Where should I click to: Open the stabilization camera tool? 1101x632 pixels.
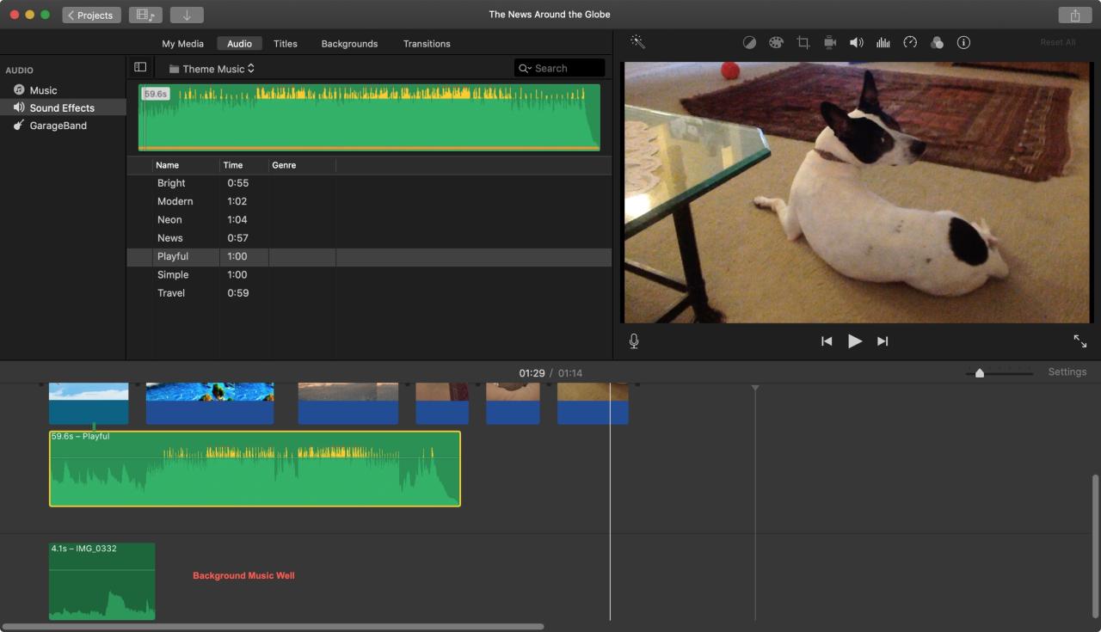pyautogui.click(x=829, y=42)
